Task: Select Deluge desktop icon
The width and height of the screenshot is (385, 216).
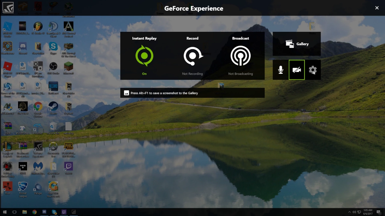Action: pyautogui.click(x=38, y=188)
